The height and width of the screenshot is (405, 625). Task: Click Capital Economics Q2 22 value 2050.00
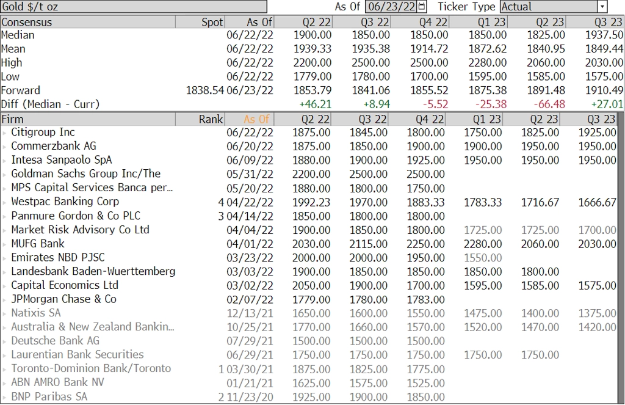click(311, 286)
